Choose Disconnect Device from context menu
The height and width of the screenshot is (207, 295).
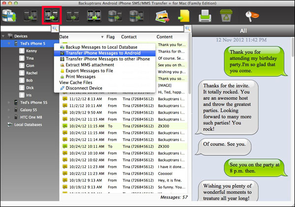pos(105,88)
